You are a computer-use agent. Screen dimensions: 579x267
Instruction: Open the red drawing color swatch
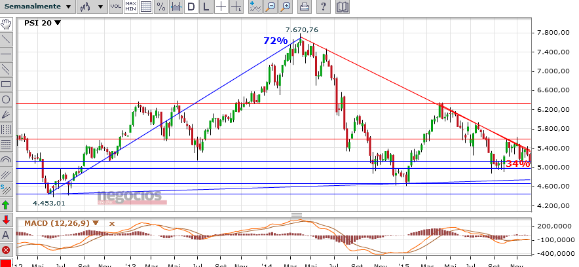click(x=6, y=262)
